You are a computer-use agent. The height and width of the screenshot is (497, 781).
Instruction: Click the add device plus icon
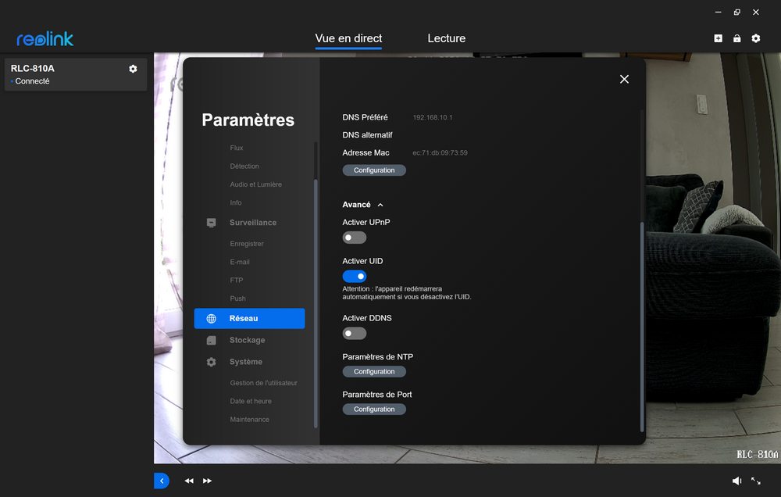(x=719, y=38)
